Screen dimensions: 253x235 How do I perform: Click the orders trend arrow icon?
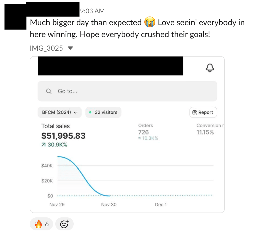(x=139, y=138)
